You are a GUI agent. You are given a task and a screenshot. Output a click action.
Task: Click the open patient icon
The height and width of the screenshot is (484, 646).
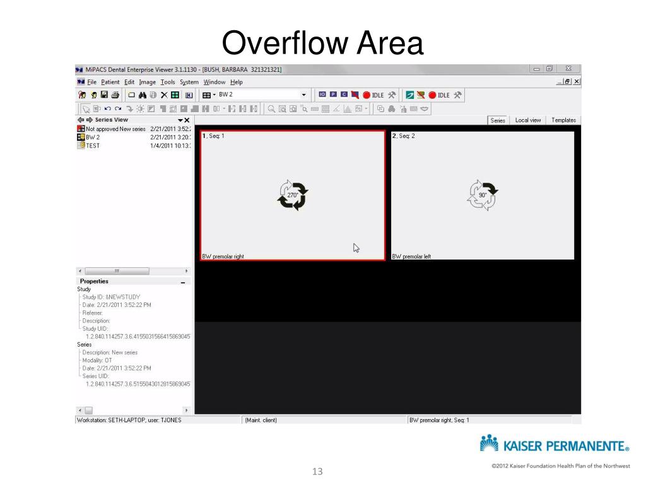click(82, 95)
